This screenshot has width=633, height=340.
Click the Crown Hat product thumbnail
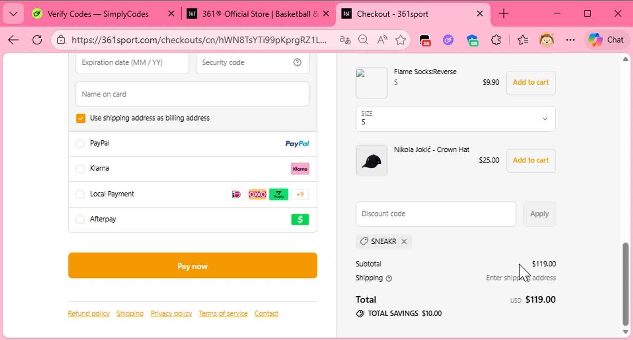point(371,161)
